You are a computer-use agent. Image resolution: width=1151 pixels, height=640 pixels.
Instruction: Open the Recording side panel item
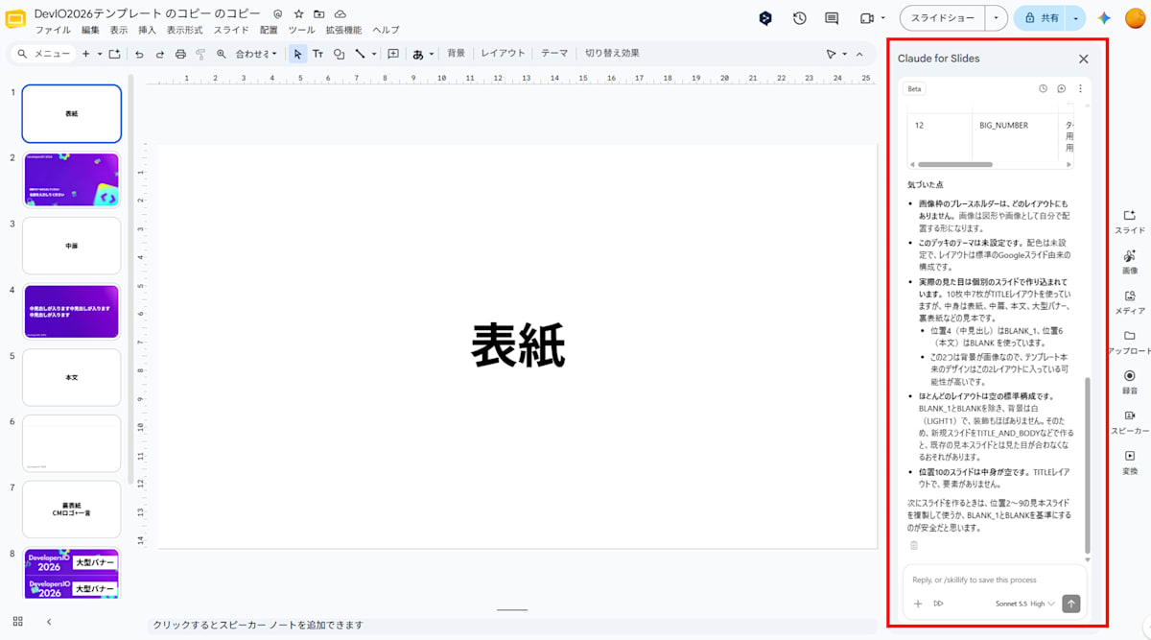1129,382
